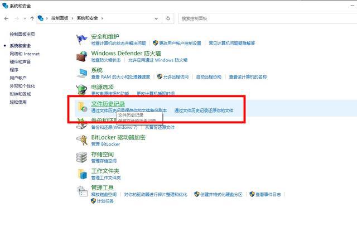
Task: Open 程序 category in sidebar
Action: (14, 70)
